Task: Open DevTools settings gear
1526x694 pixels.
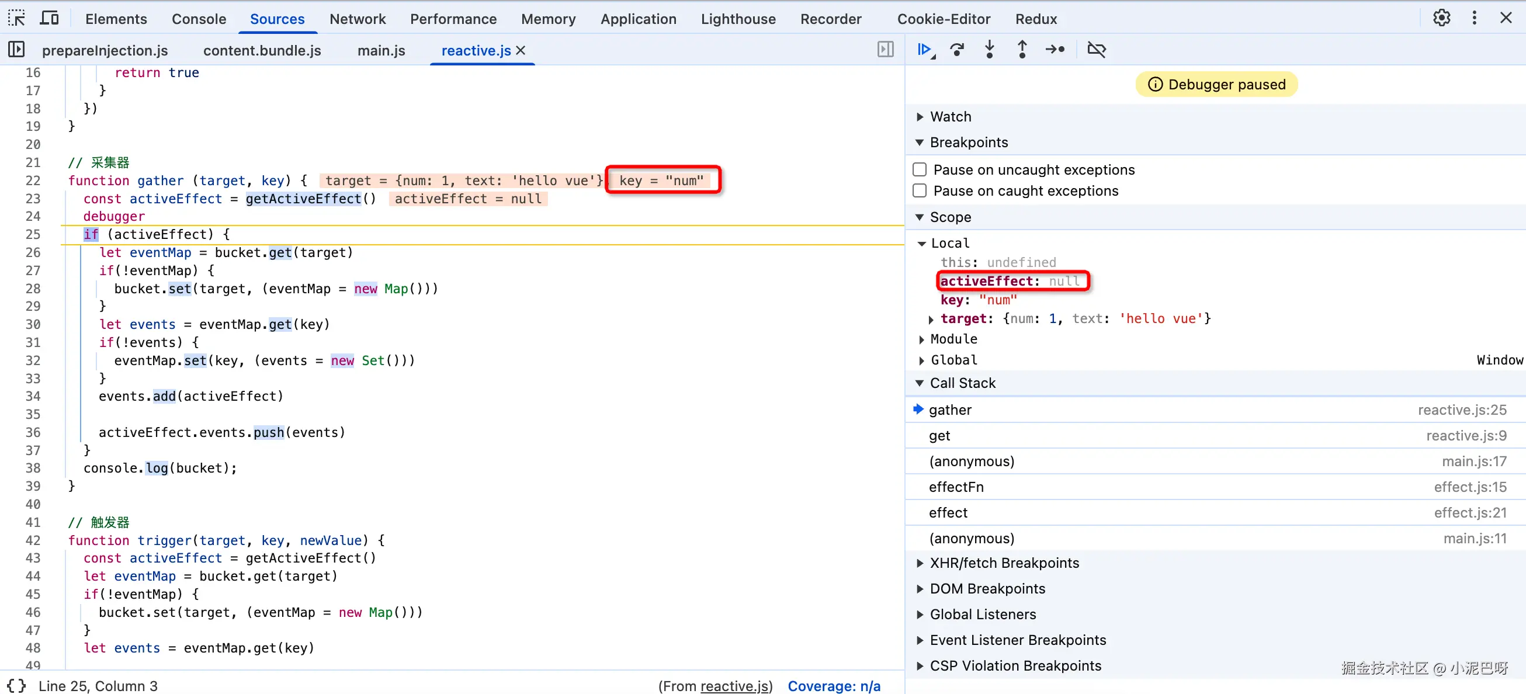Action: [x=1441, y=18]
